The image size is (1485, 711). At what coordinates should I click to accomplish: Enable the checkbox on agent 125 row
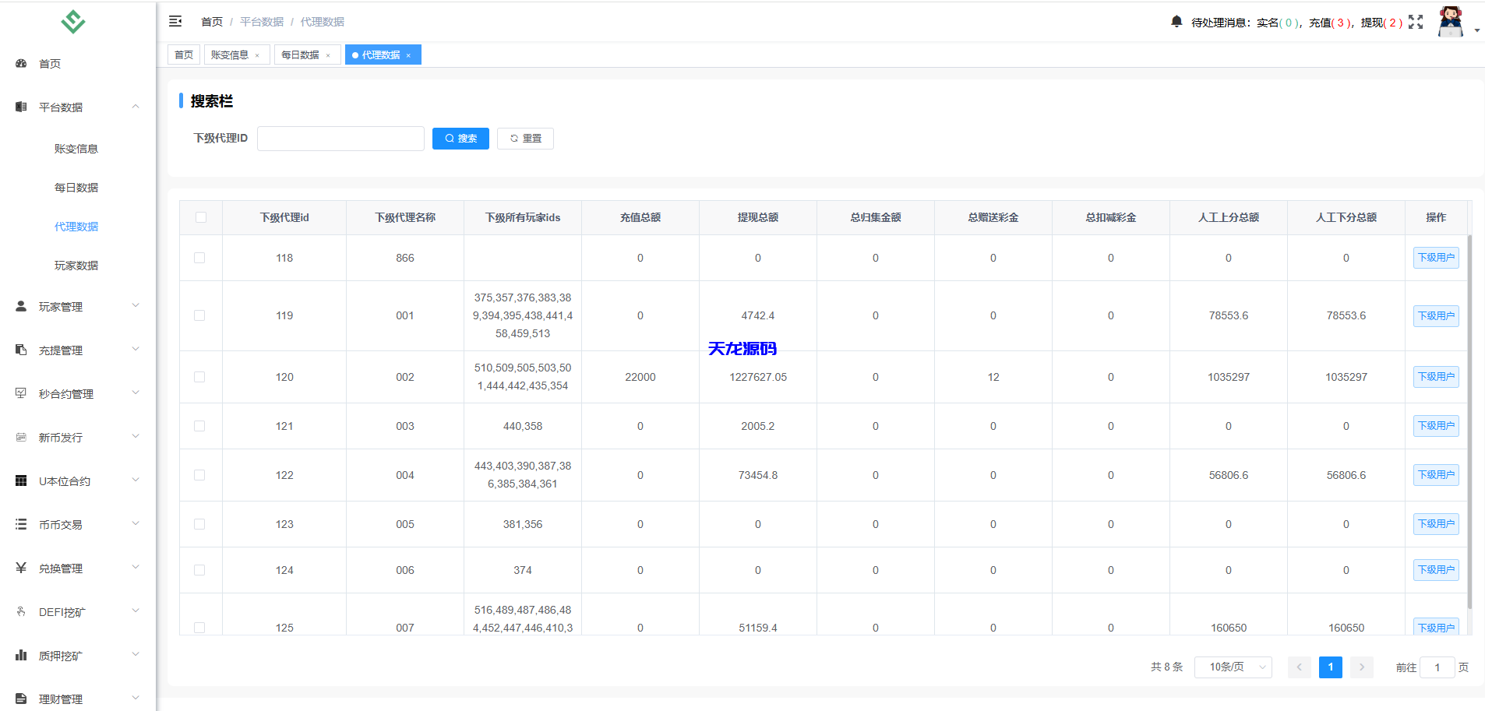click(x=200, y=627)
